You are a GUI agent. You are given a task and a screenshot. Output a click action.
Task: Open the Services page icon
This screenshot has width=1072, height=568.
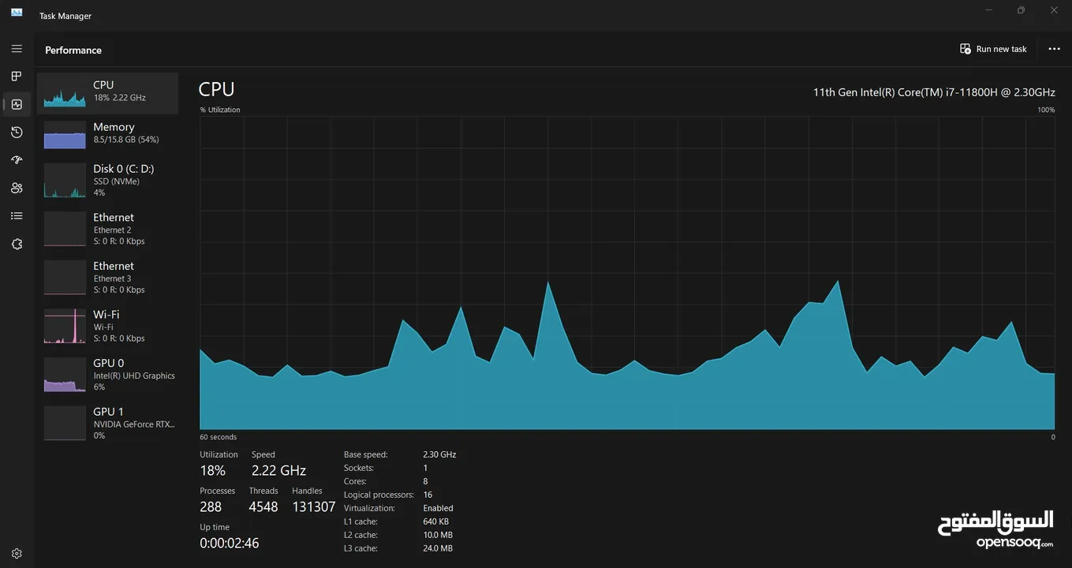(17, 244)
